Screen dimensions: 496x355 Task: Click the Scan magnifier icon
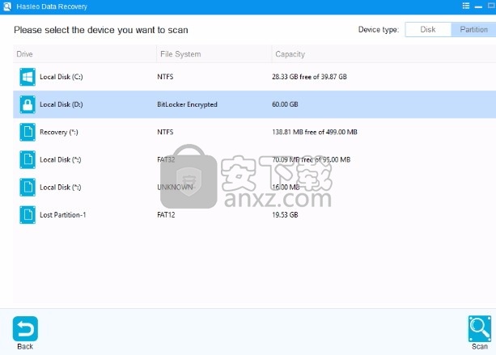click(x=480, y=329)
